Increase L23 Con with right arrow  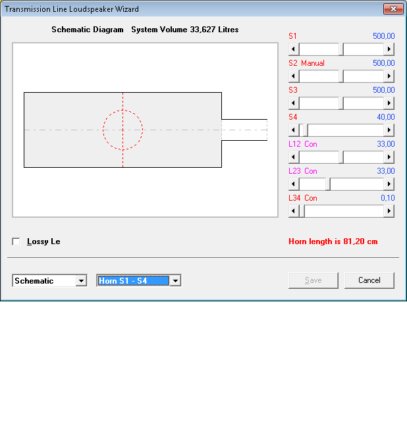pos(389,184)
